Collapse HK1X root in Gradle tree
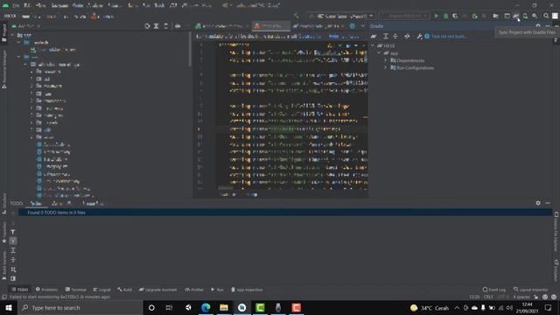 point(374,45)
